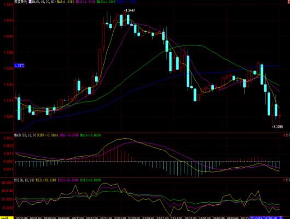The width and height of the screenshot is (290, 219).
Task: Click the RSI indicator label
Action: coord(24,180)
